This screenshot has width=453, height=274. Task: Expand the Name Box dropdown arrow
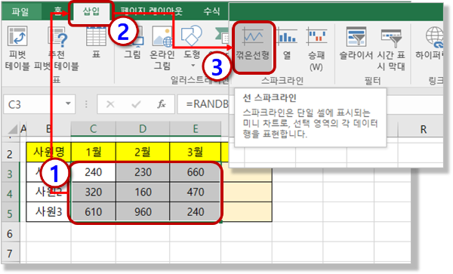(68, 103)
